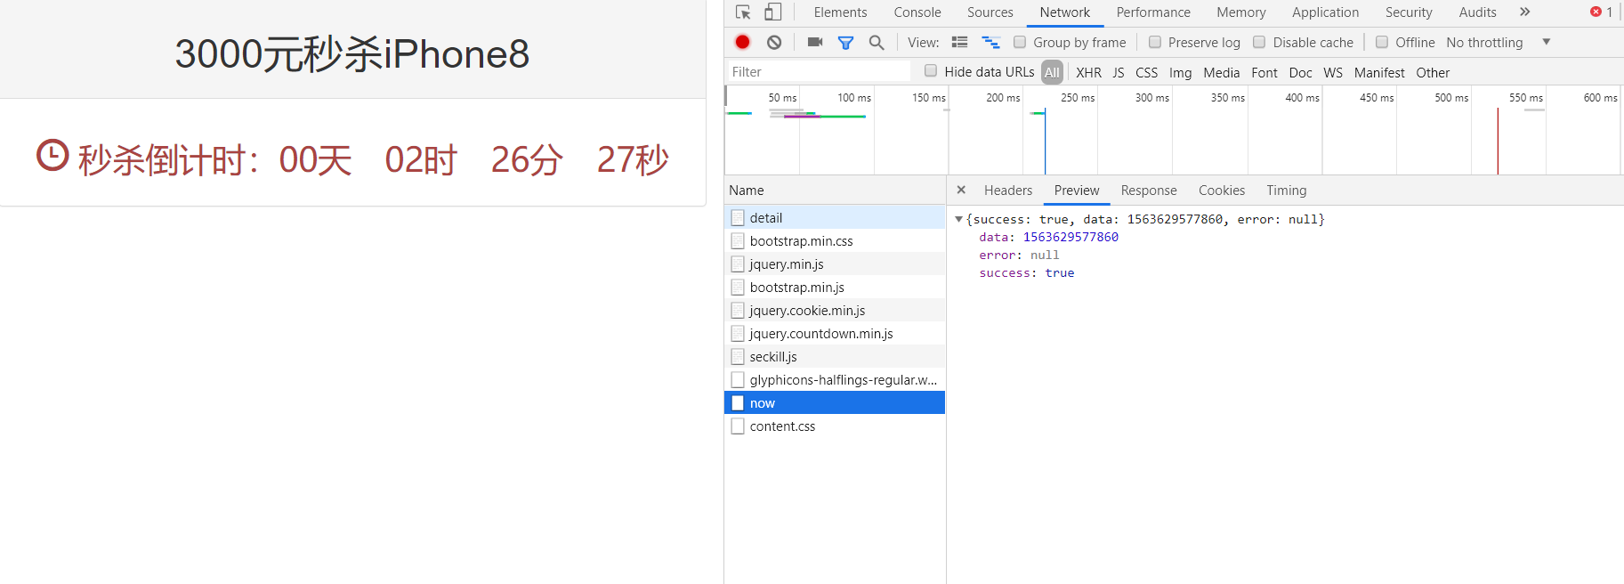Select glyphicons-halflings-regular request row
Screen dimensions: 1624x584
click(835, 379)
